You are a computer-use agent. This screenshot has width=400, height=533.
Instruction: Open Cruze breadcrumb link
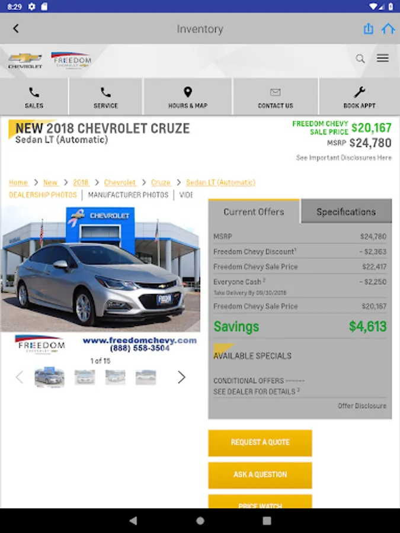coord(161,182)
